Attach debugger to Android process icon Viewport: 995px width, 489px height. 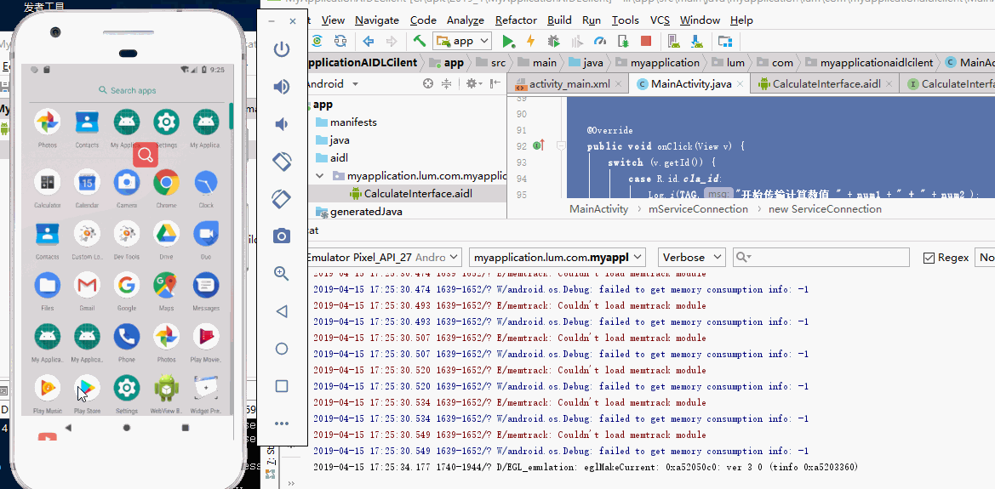[x=623, y=41]
